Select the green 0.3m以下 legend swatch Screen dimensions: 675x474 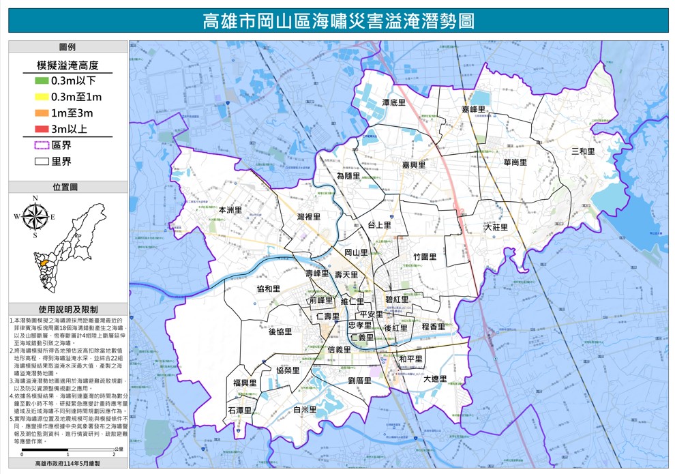click(42, 81)
